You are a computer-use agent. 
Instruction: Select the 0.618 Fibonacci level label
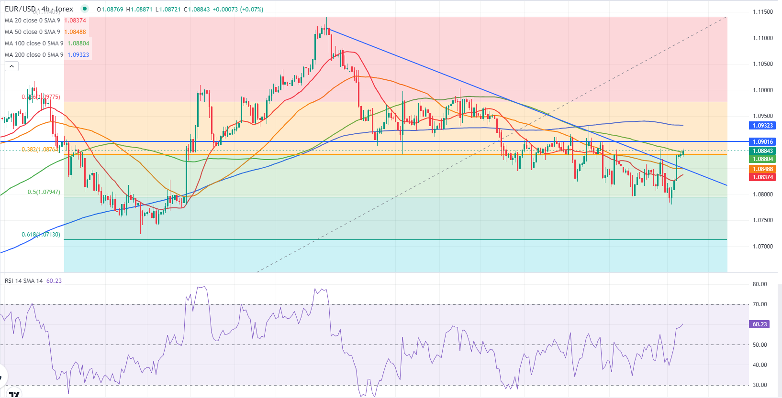[41, 235]
